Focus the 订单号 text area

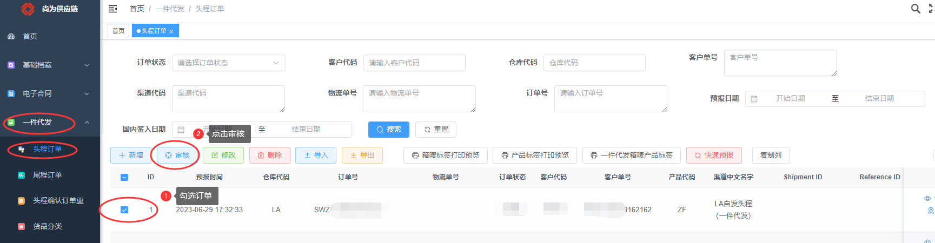[x=611, y=99]
